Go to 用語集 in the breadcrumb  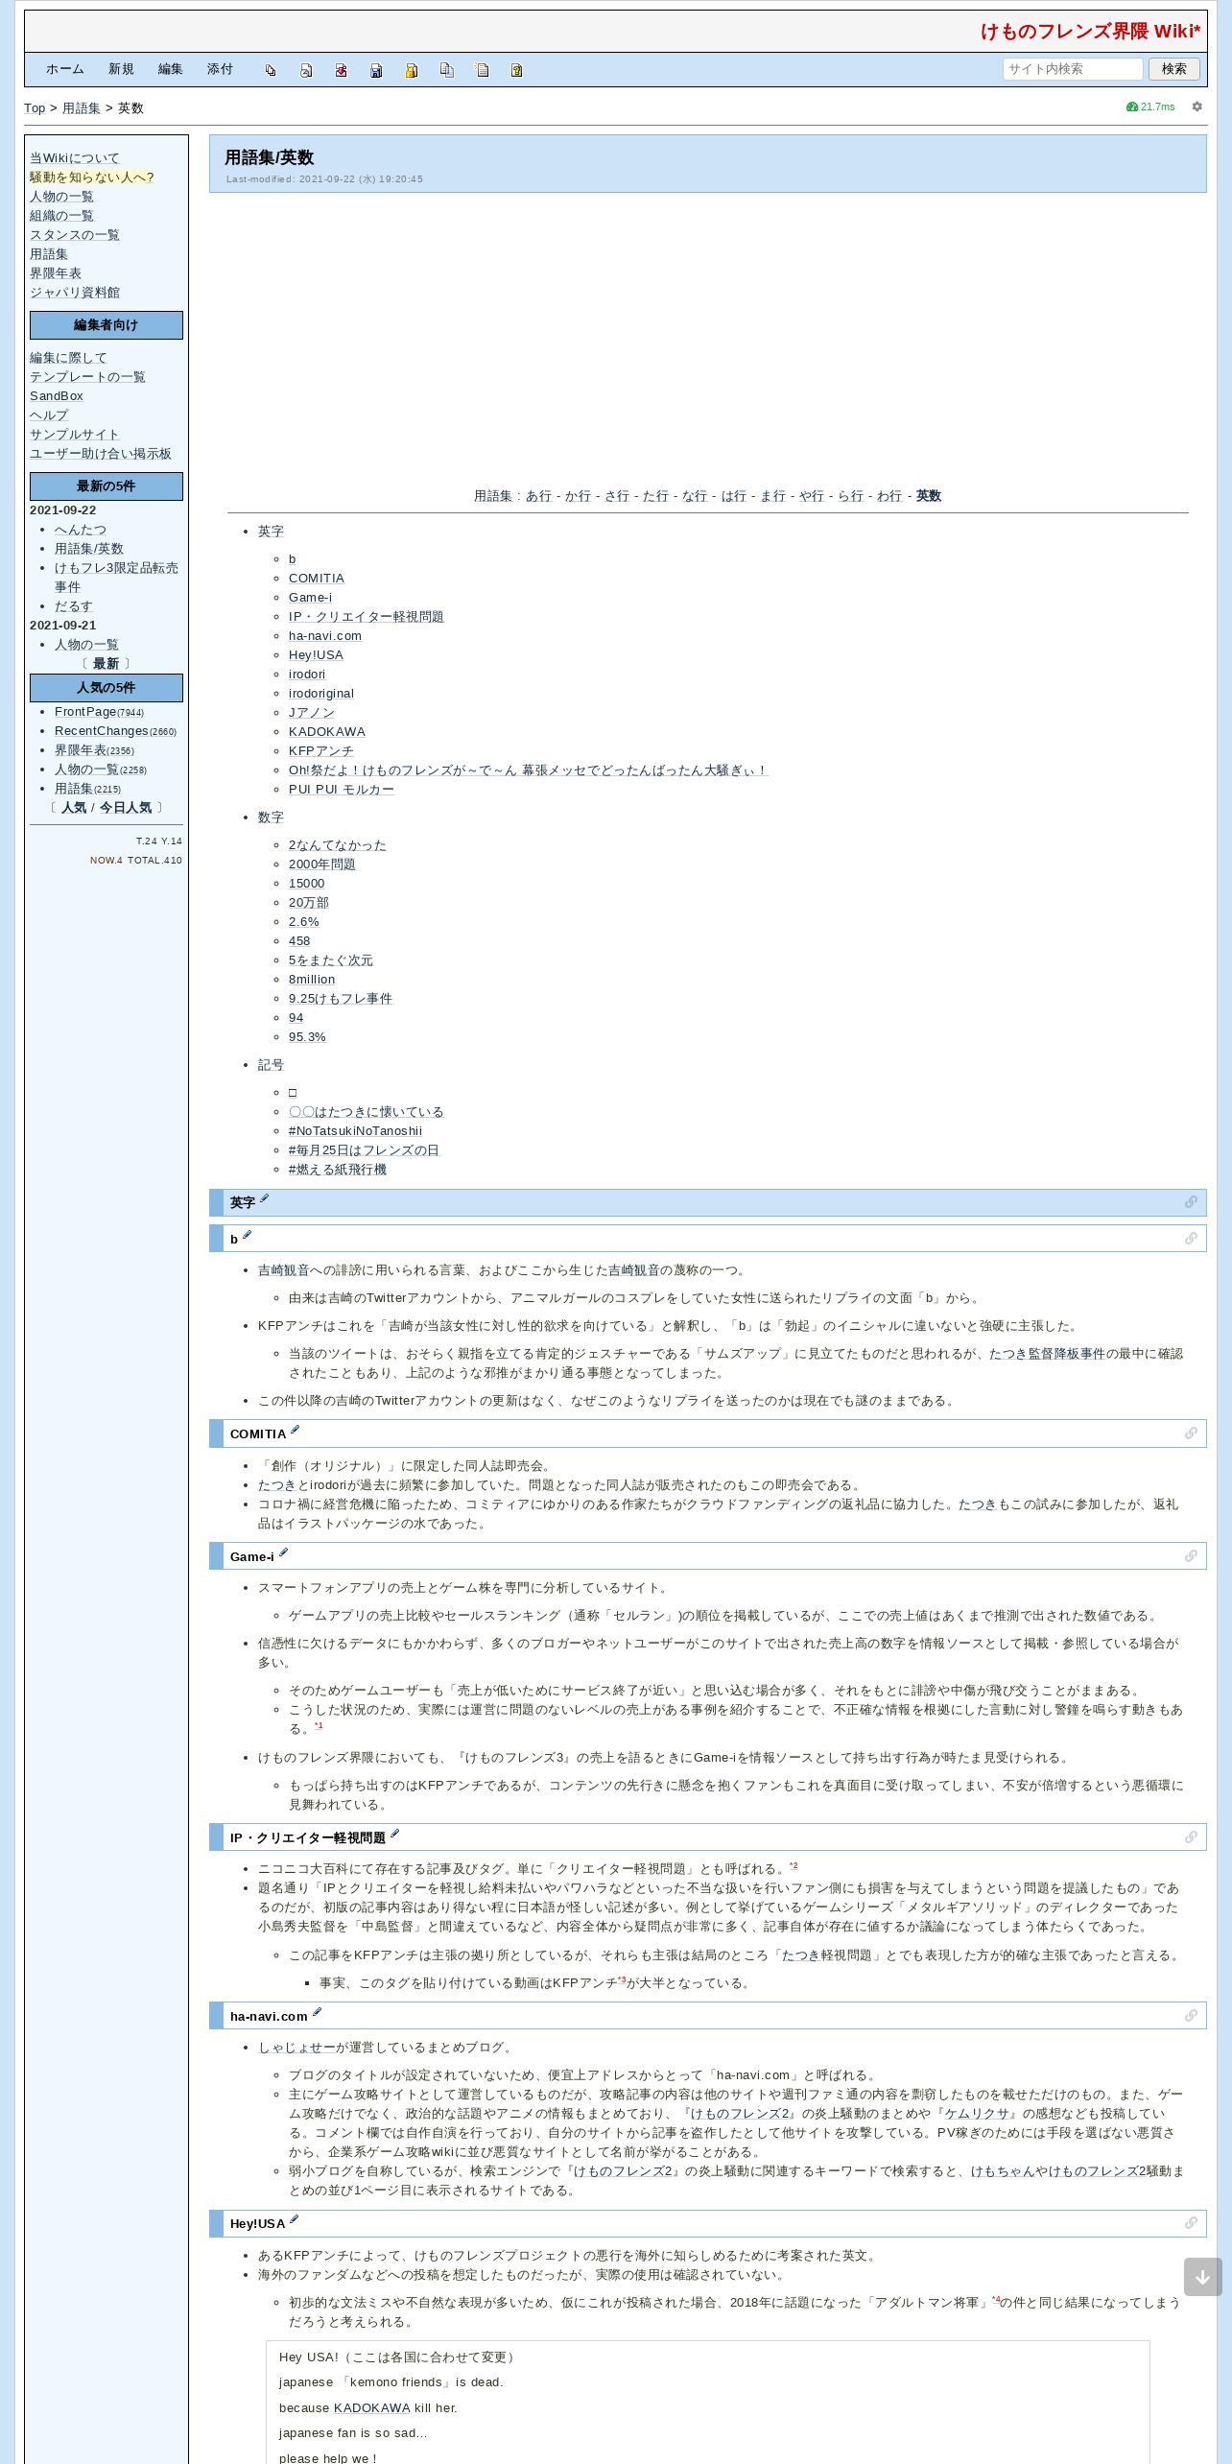[x=82, y=108]
